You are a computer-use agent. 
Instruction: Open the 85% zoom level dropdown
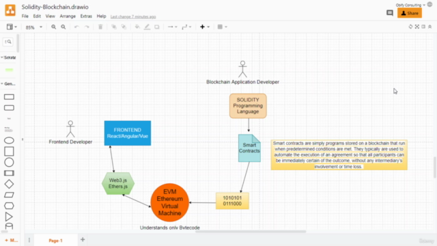pyautogui.click(x=33, y=27)
